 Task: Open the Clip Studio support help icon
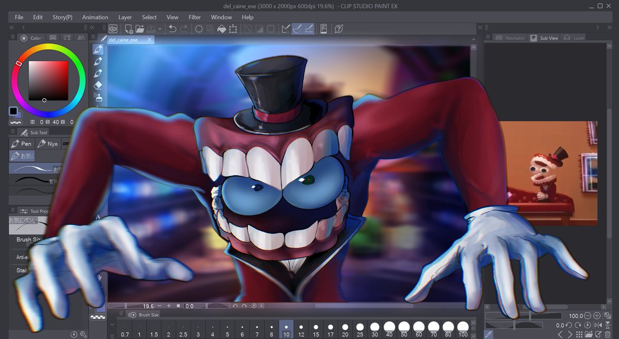coord(339,29)
